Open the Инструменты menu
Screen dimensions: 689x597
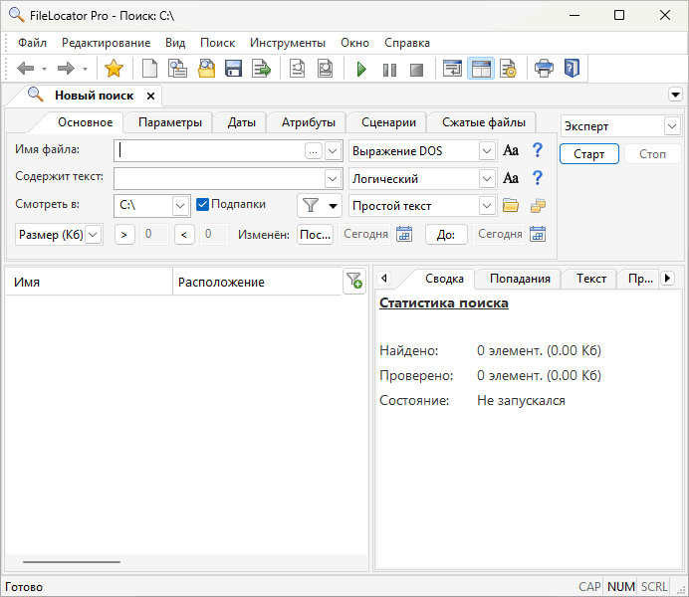pos(287,43)
